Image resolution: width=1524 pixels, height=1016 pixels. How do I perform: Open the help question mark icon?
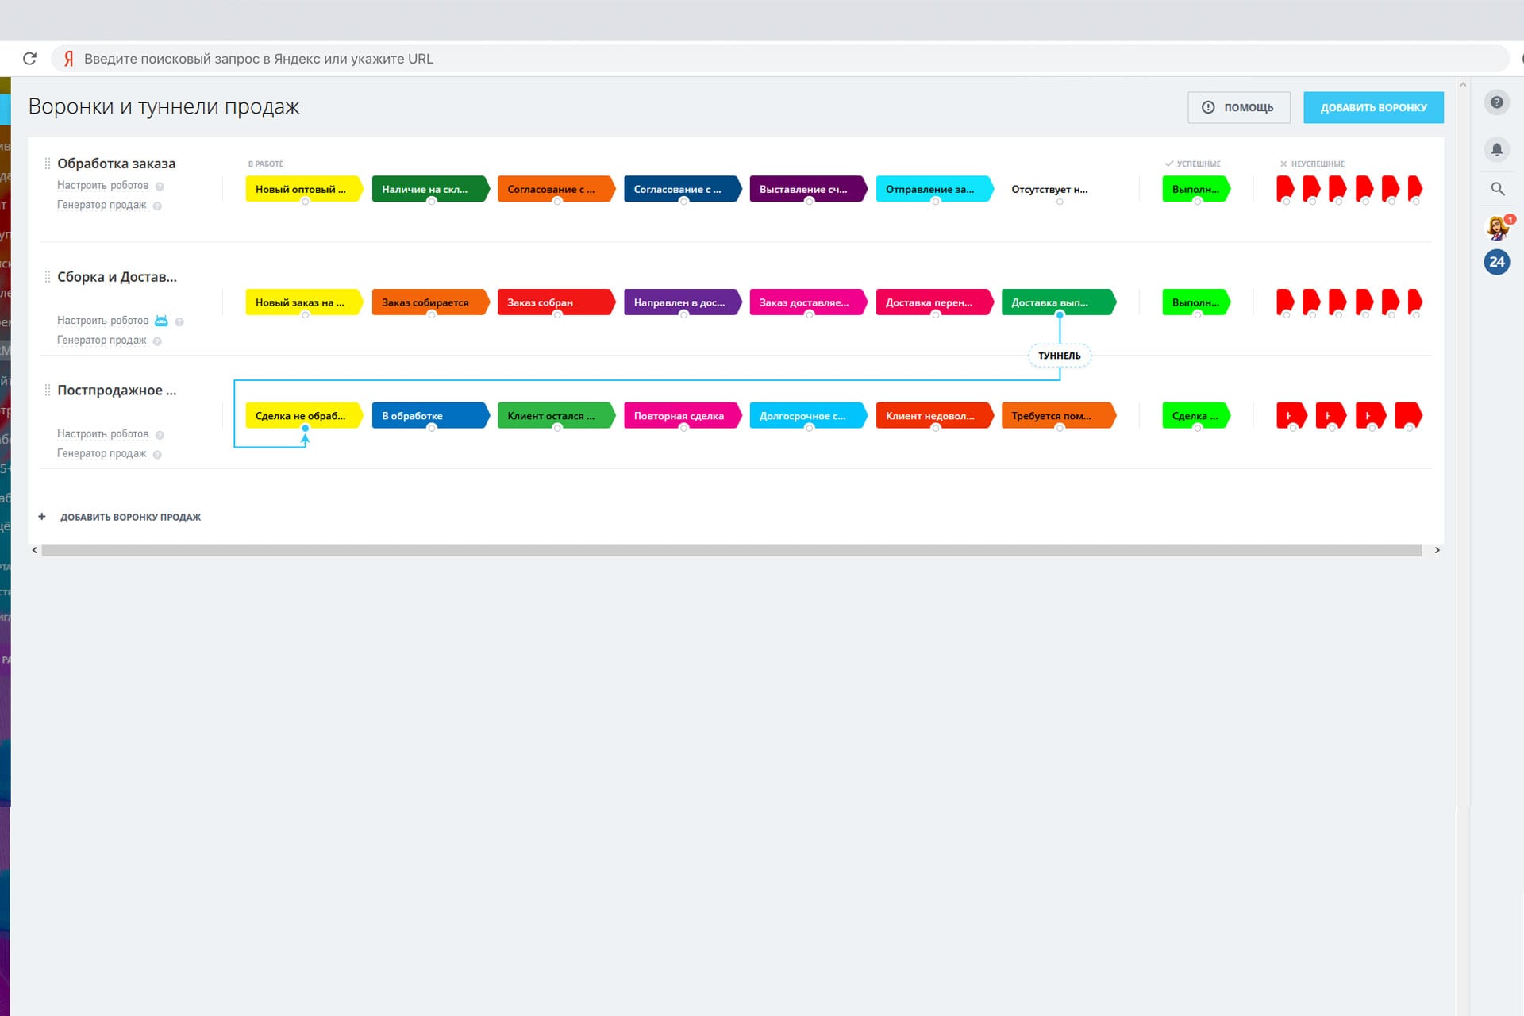[x=1496, y=102]
